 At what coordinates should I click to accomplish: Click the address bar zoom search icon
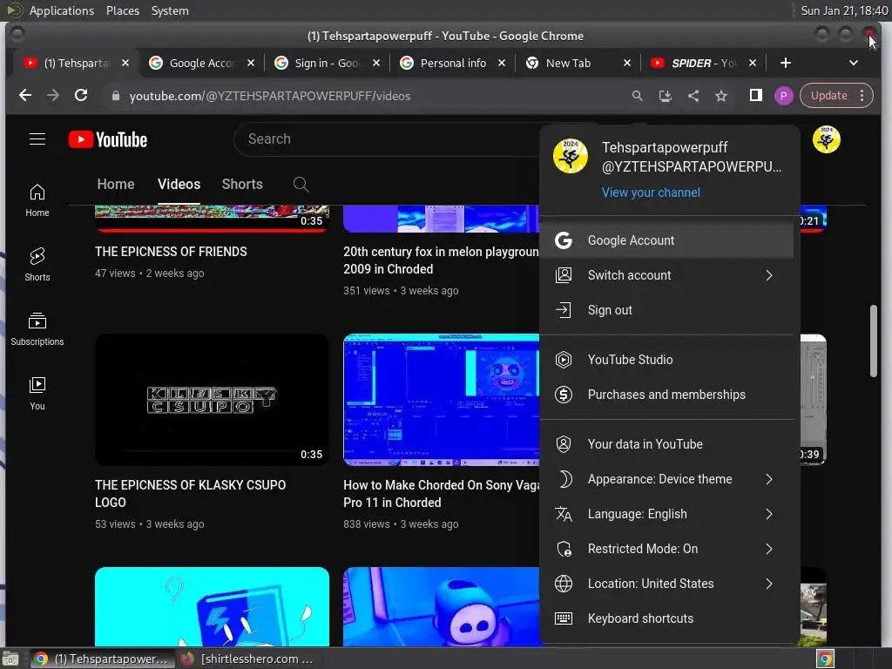(x=637, y=96)
